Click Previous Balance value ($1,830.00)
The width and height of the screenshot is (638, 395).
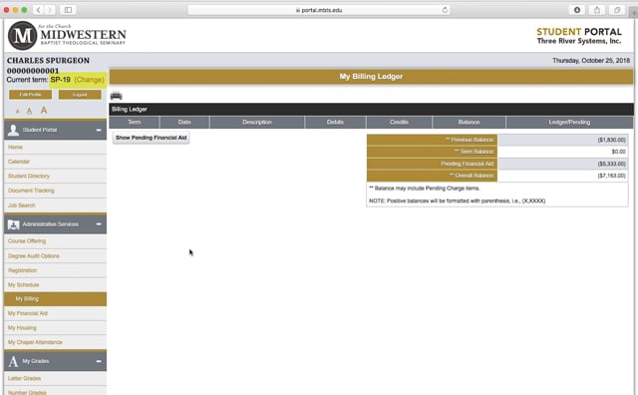pos(611,140)
